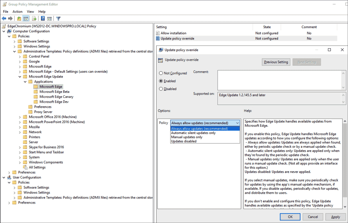Open the View menu

pos(30,12)
